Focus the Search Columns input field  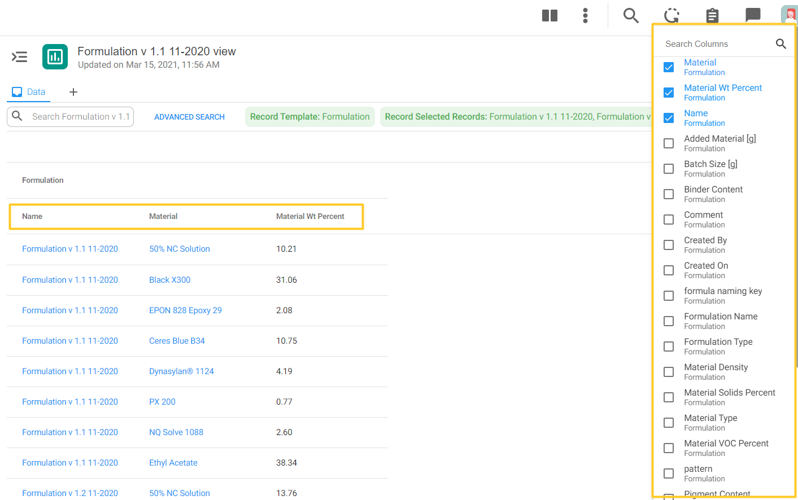[x=717, y=43]
